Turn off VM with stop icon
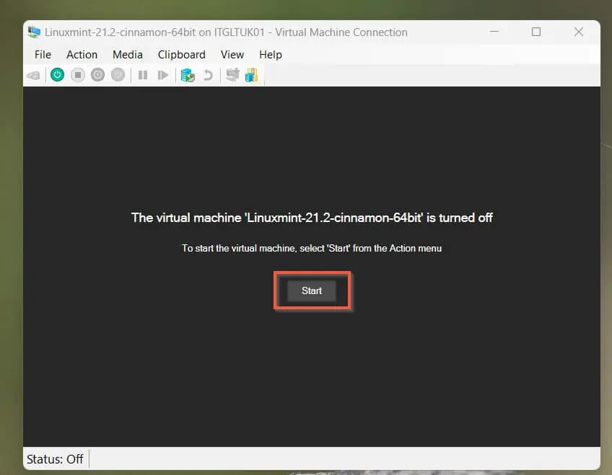Viewport: 612px width, 475px height. coord(78,75)
